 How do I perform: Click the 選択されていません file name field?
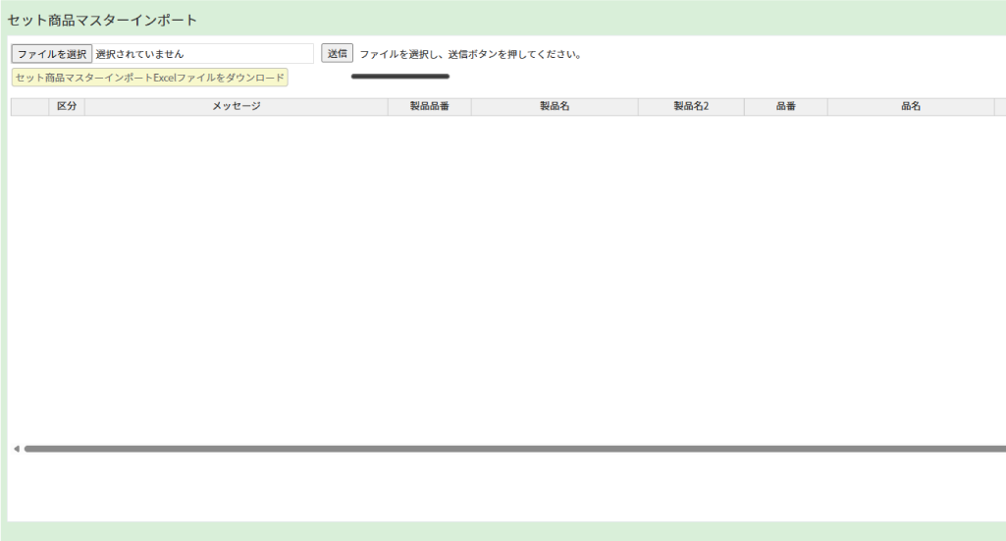(202, 54)
